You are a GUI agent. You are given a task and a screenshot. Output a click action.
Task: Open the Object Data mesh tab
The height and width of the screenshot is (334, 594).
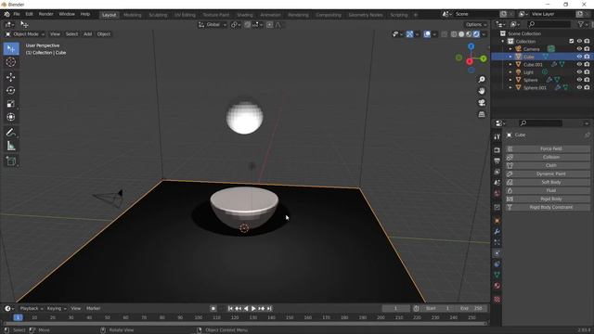(497, 275)
